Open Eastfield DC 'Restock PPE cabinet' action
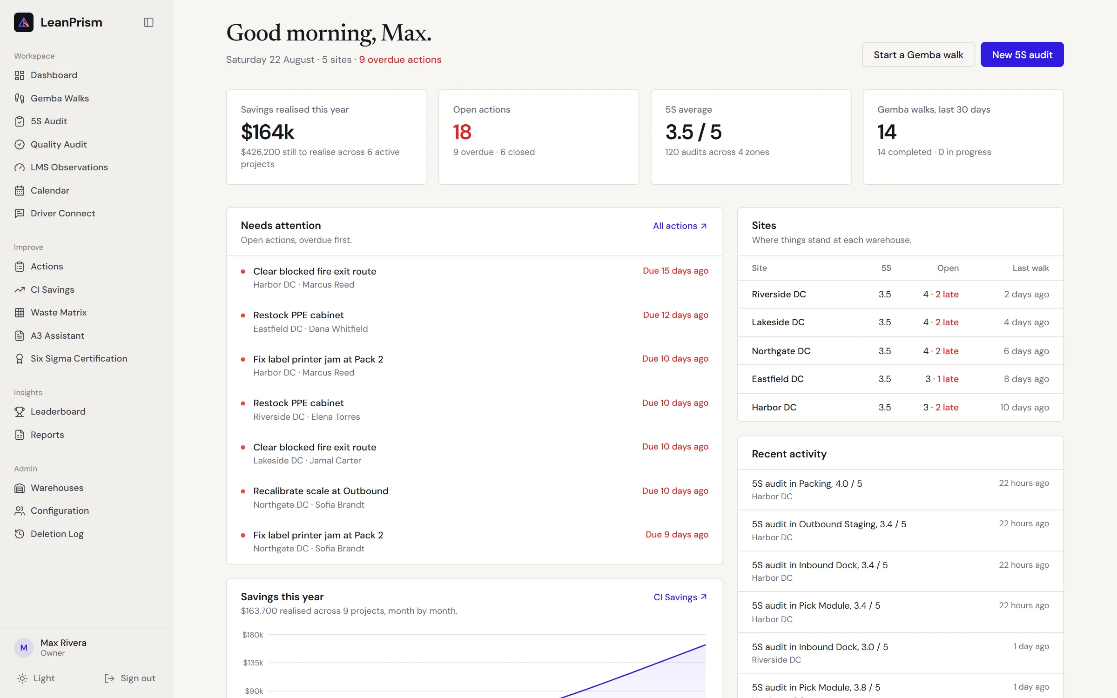The height and width of the screenshot is (698, 1117). (x=474, y=322)
